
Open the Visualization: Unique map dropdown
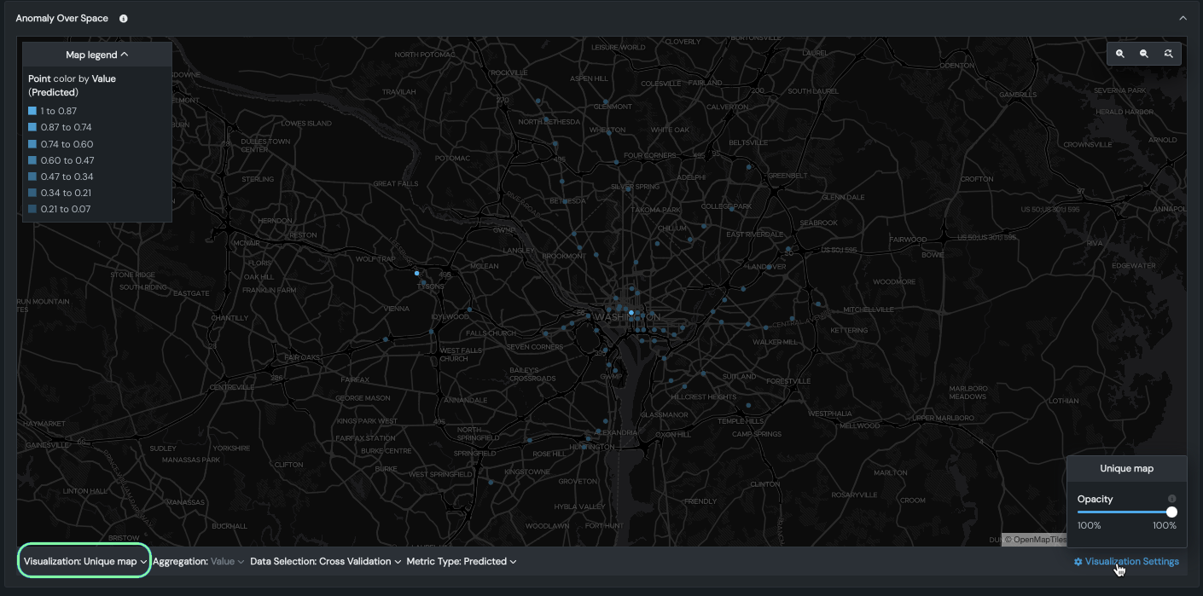coord(85,561)
